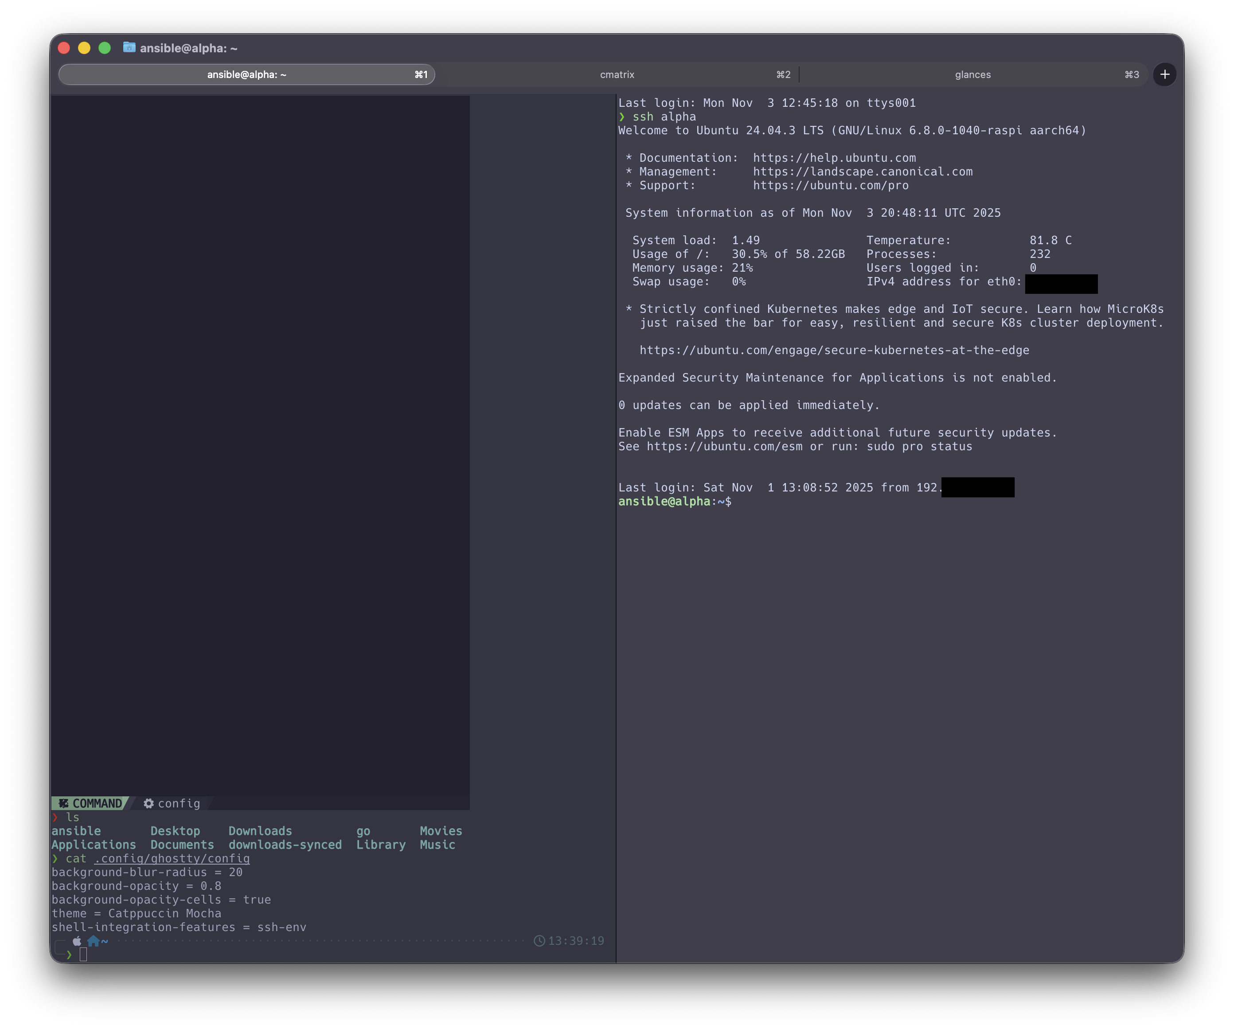Click the cursor block in the left pane
Viewport: 1234px width, 1029px height.
click(x=83, y=955)
